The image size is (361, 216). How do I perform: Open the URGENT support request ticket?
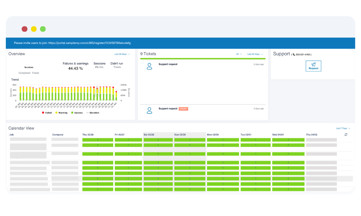click(x=168, y=108)
